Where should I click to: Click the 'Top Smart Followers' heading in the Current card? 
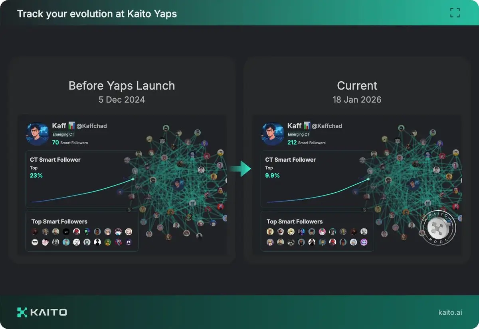295,221
